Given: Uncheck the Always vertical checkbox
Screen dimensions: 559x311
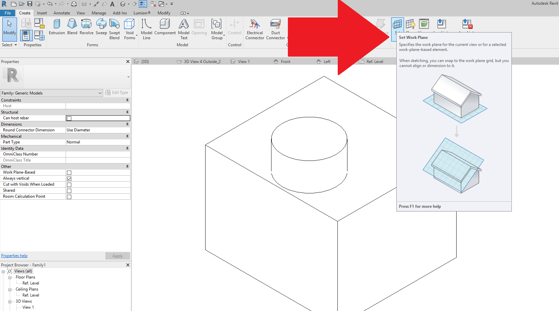Looking at the screenshot, I should 69,179.
